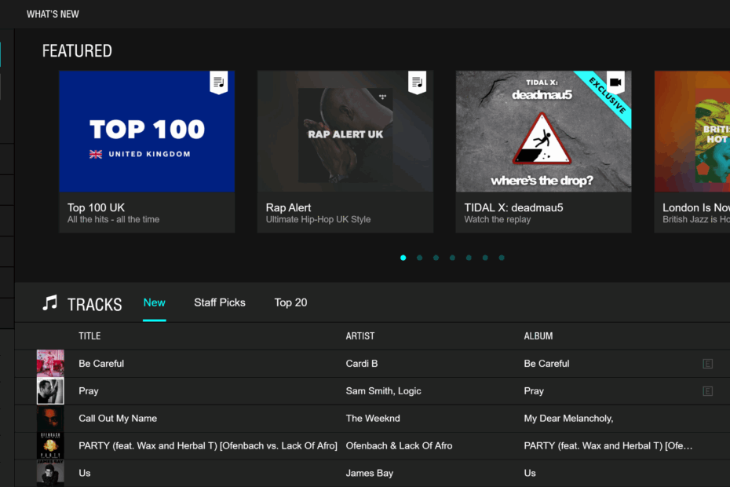The image size is (730, 487).
Task: Go to sixth carousel page dot
Action: point(485,258)
